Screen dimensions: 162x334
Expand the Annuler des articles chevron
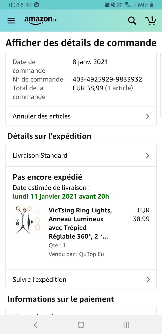coord(148,116)
